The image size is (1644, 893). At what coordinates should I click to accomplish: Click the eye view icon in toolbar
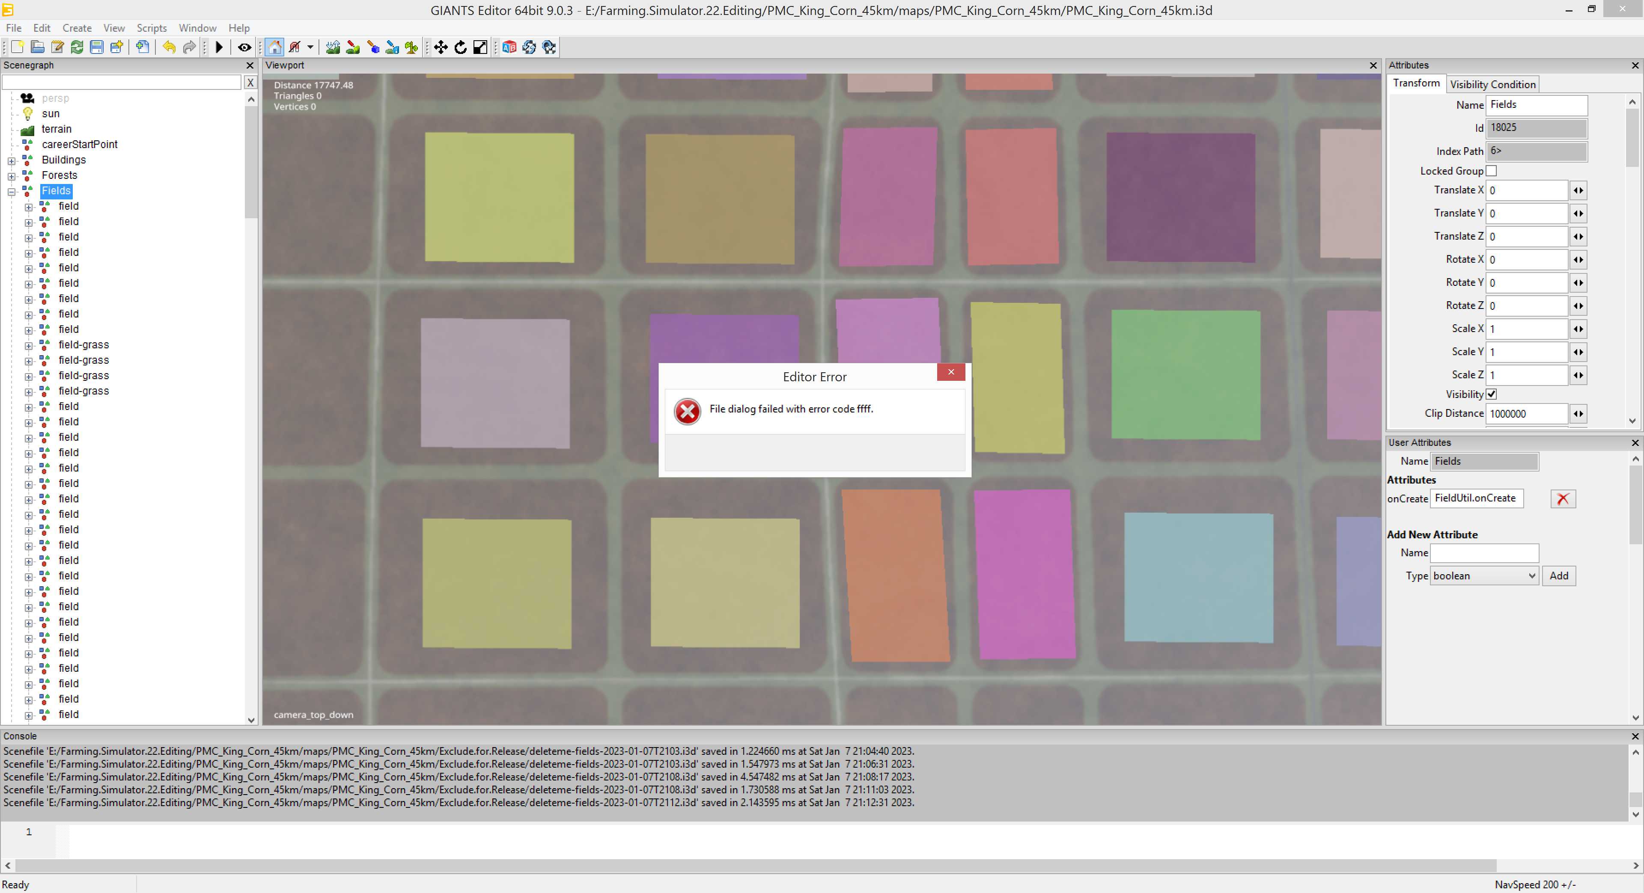click(x=244, y=47)
